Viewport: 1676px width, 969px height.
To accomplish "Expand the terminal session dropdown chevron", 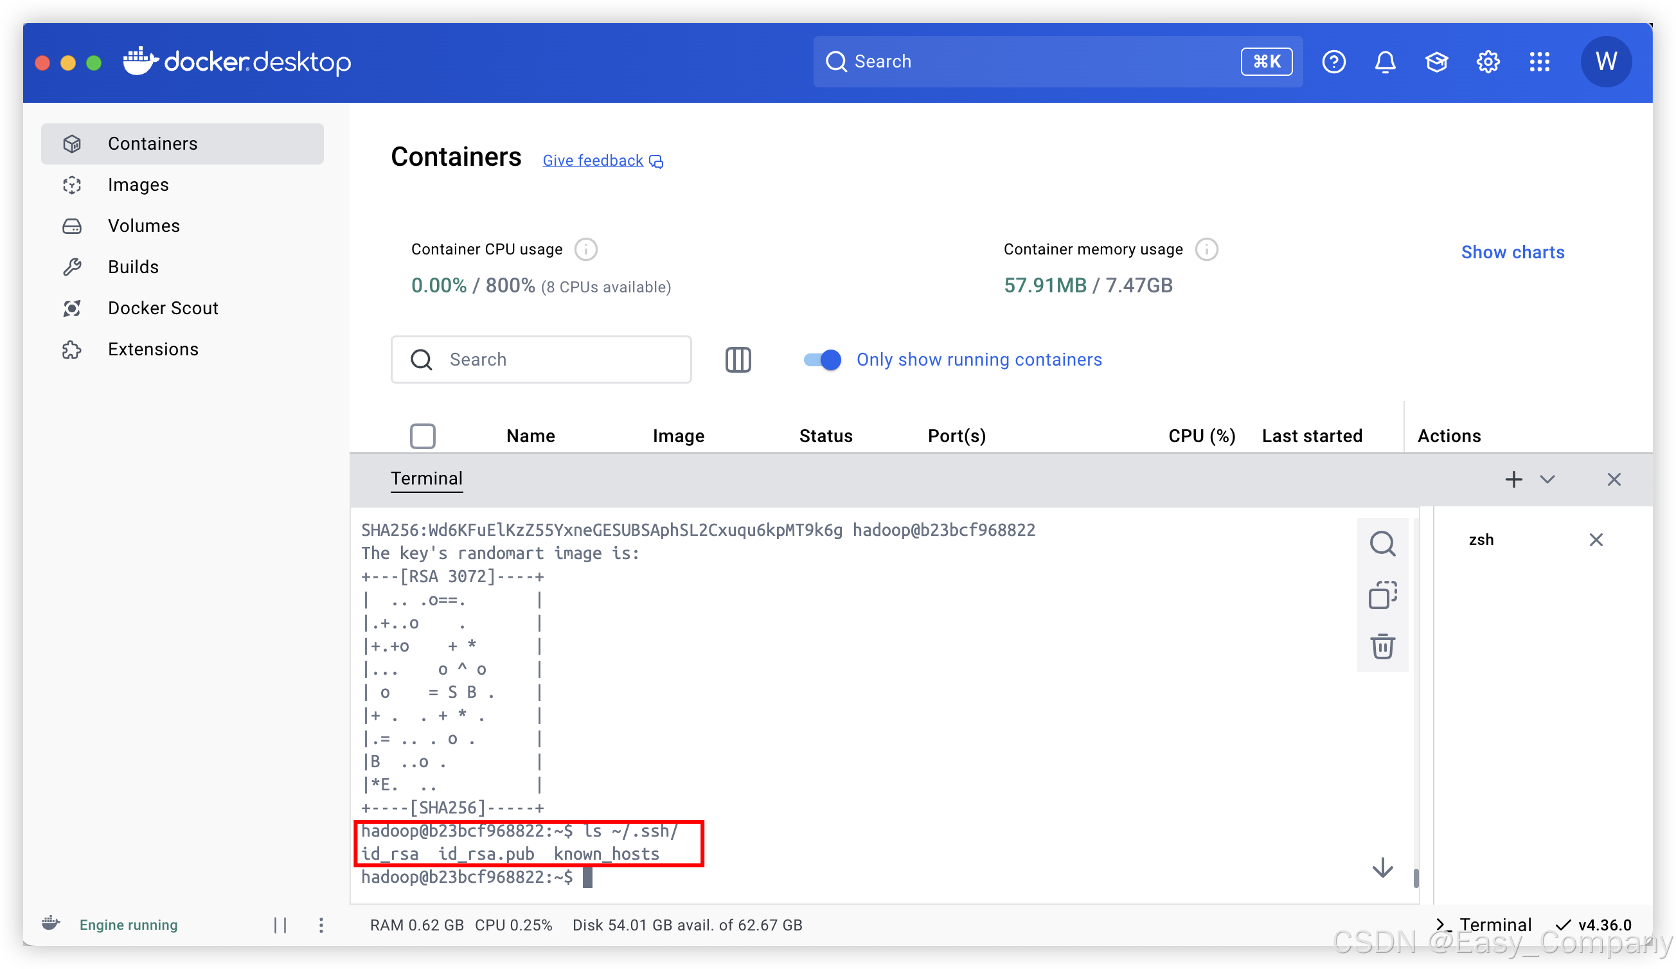I will 1547,479.
